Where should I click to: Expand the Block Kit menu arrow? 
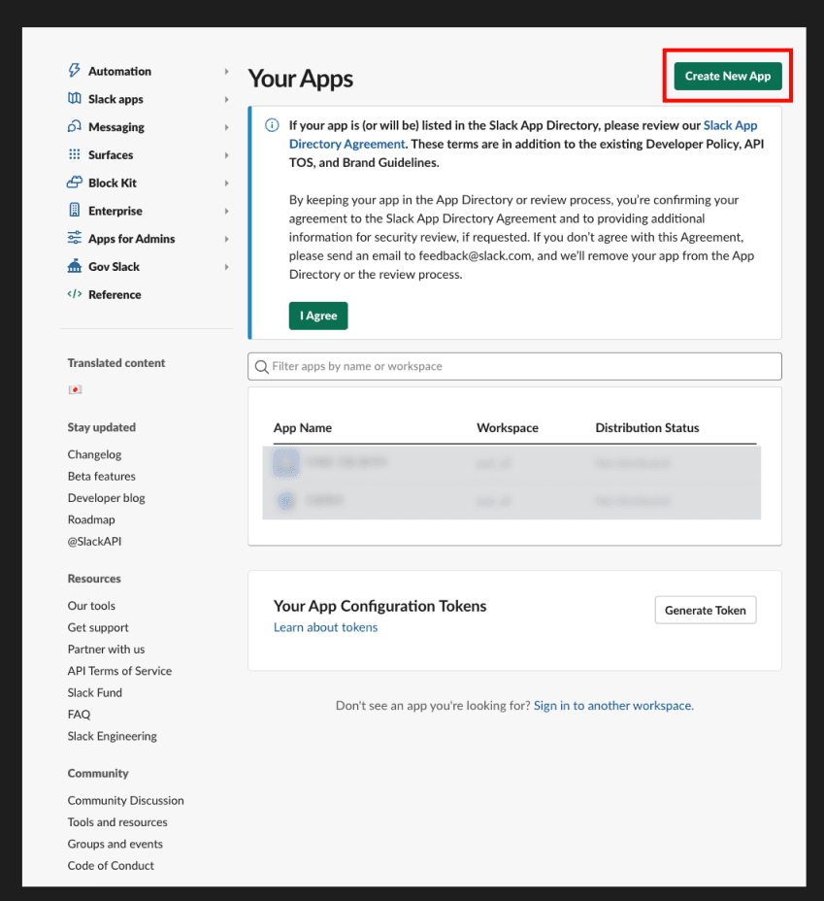[226, 183]
